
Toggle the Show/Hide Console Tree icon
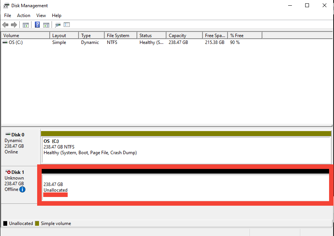(25, 25)
